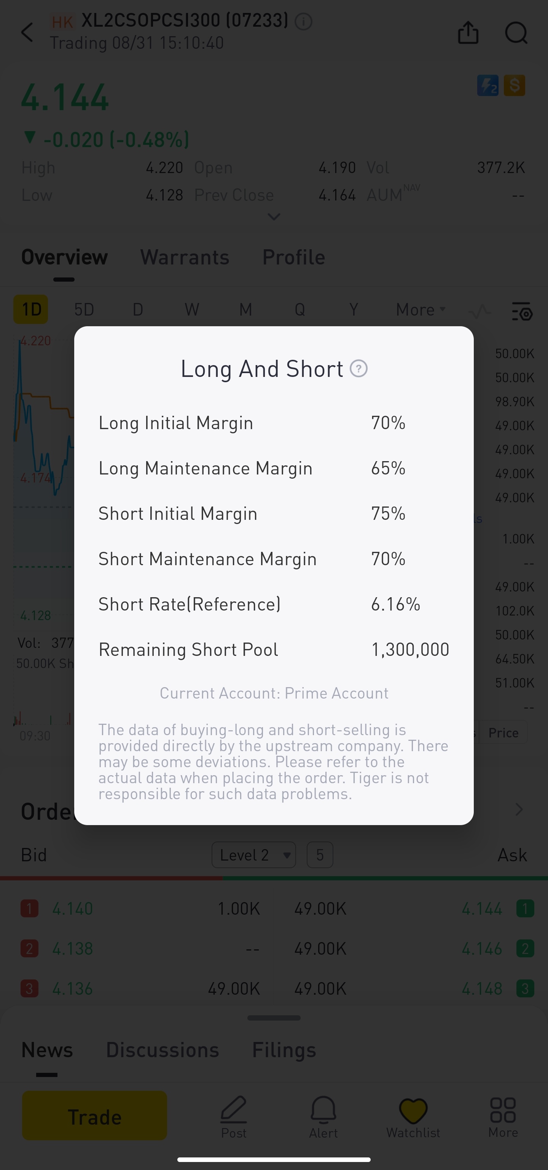Switch to the Warrants tab

[184, 256]
